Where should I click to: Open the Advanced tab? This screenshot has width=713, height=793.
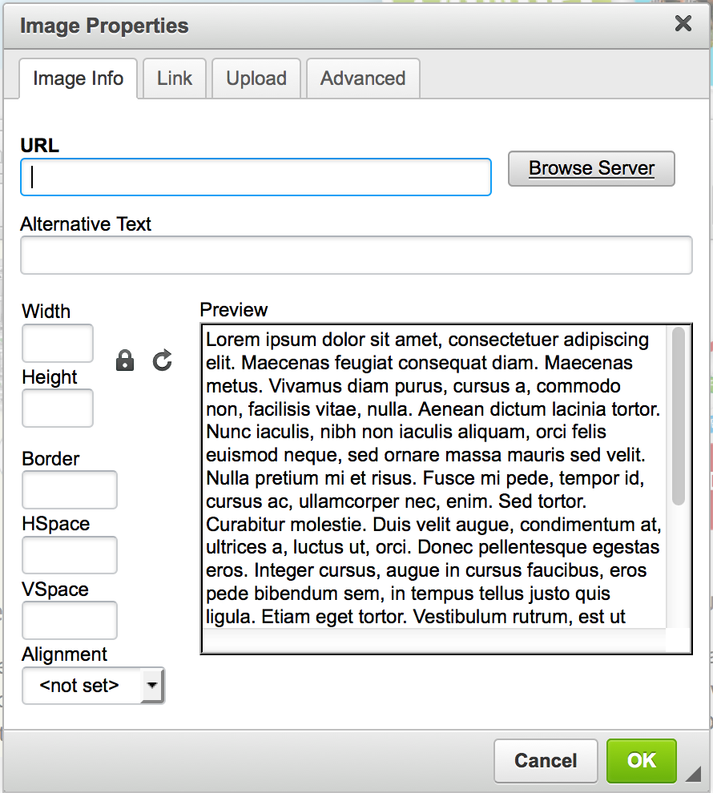(363, 78)
